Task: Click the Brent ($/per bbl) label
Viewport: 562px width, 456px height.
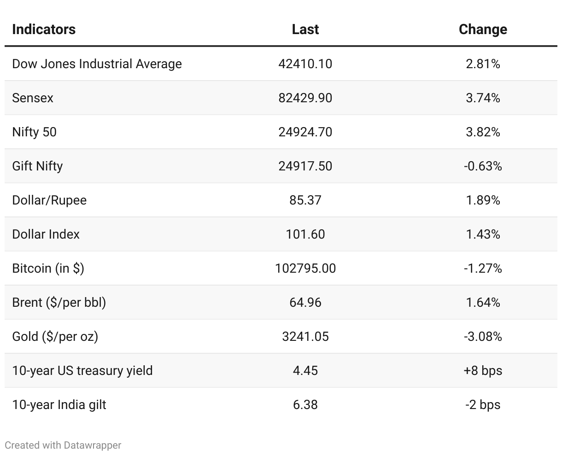Action: (59, 302)
